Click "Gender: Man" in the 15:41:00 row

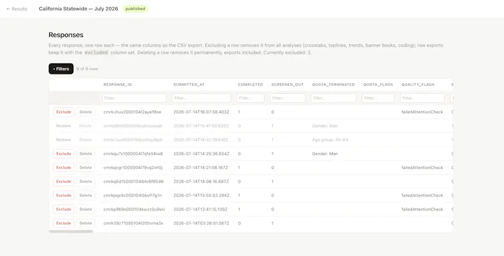(325, 125)
